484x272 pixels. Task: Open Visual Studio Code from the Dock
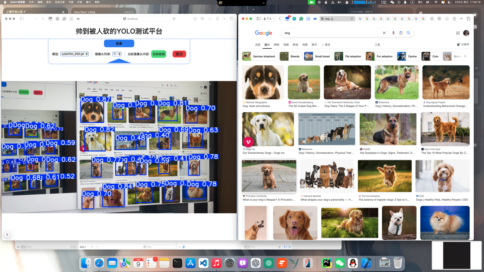(203, 263)
